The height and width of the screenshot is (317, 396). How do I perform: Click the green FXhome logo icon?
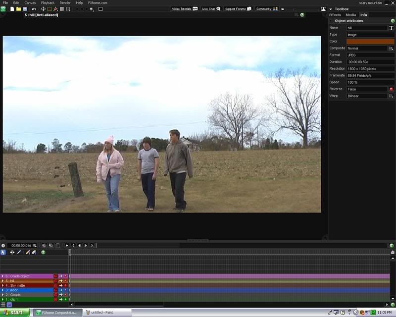(x=3, y=9)
